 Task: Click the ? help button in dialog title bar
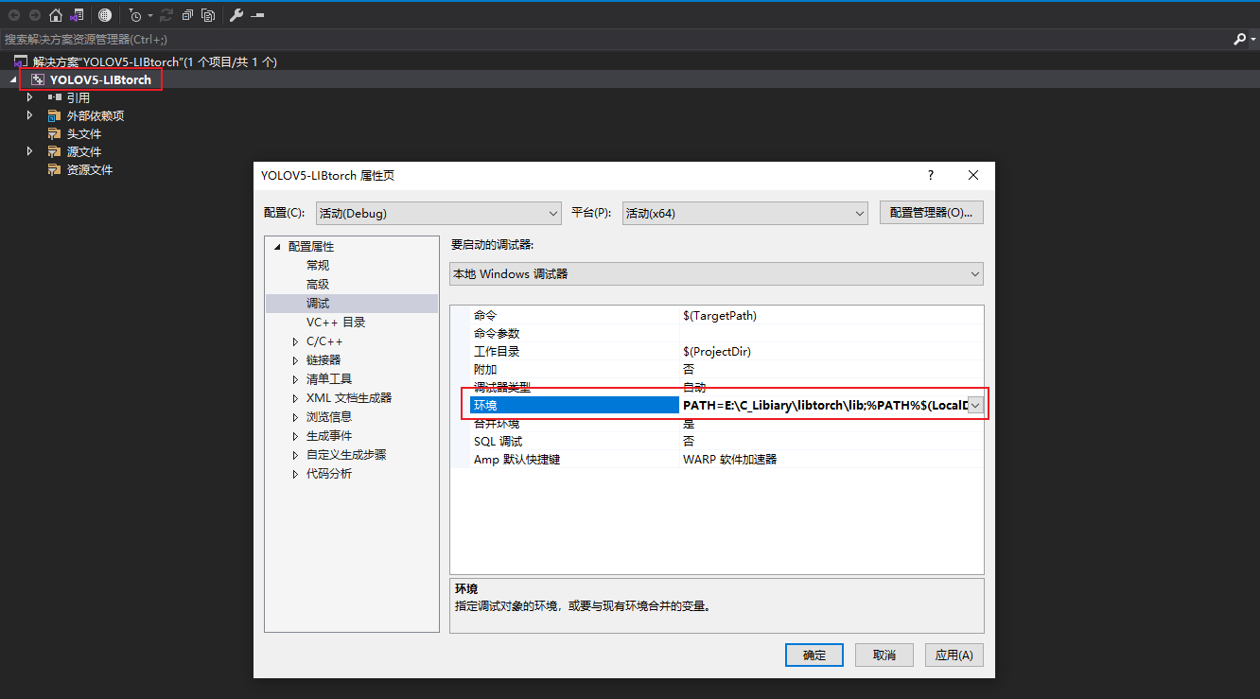(x=931, y=175)
